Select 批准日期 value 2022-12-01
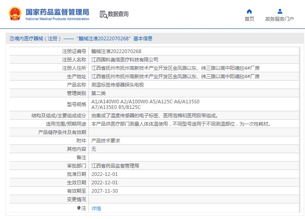 point(105,174)
